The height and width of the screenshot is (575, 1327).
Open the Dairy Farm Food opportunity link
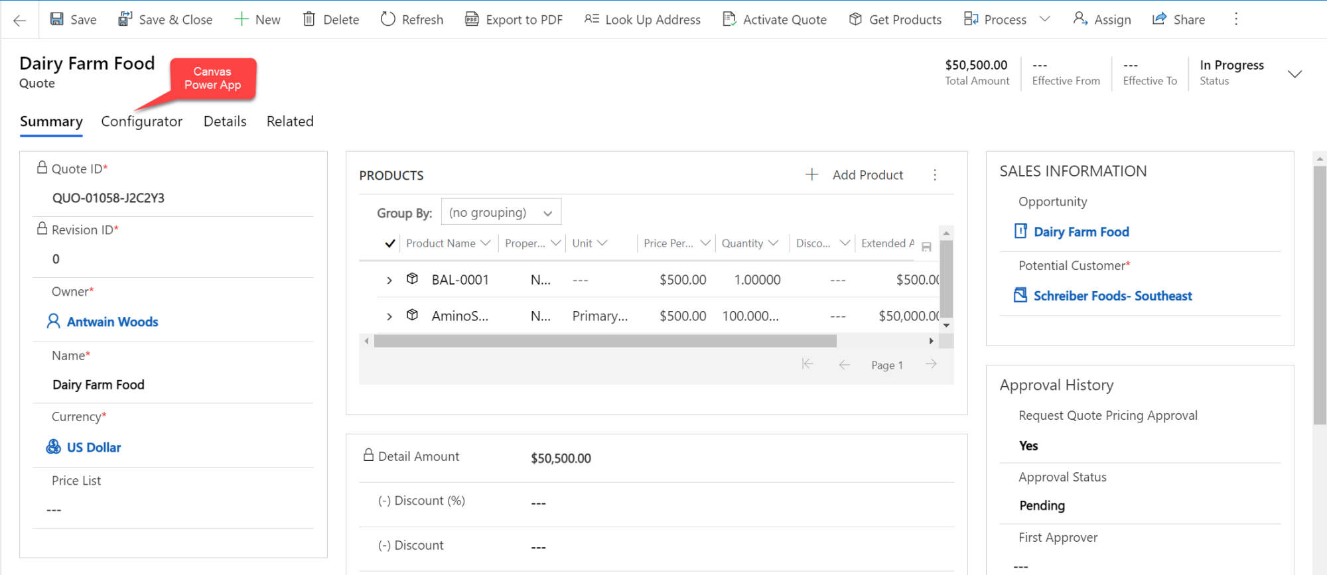[1082, 232]
